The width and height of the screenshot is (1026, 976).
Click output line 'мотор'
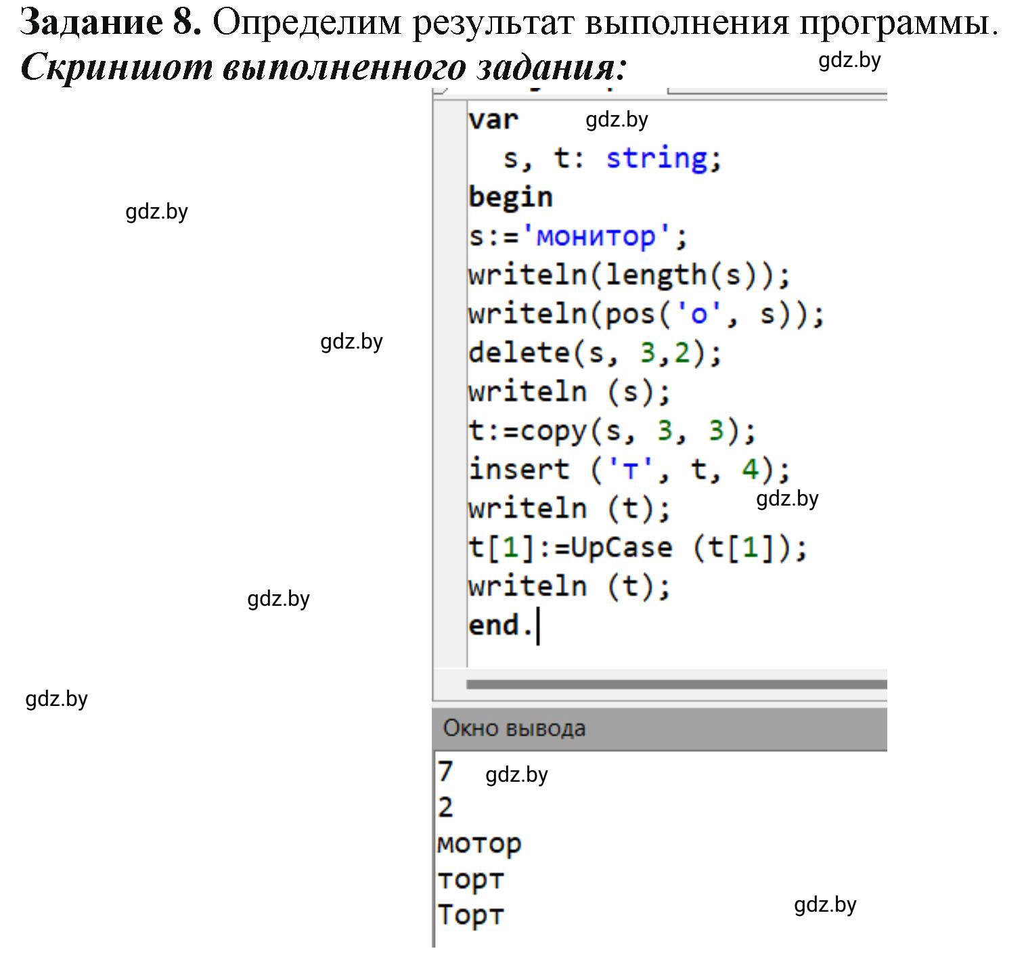(480, 843)
